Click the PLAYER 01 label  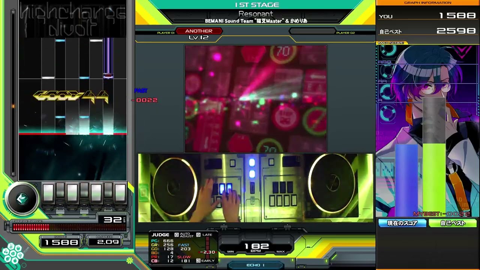[166, 33]
